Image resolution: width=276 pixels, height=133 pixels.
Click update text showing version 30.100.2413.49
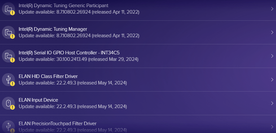pos(78,59)
